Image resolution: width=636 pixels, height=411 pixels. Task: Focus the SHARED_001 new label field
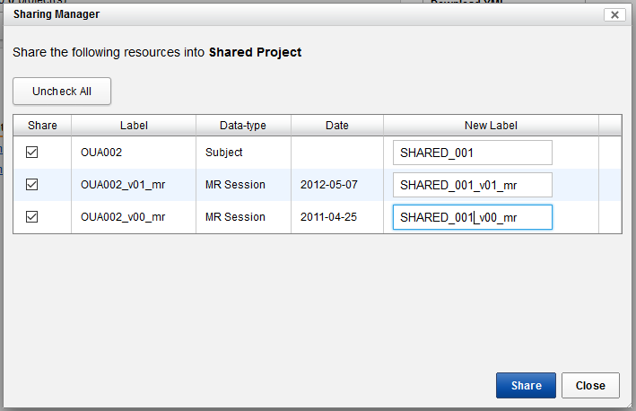click(x=472, y=153)
